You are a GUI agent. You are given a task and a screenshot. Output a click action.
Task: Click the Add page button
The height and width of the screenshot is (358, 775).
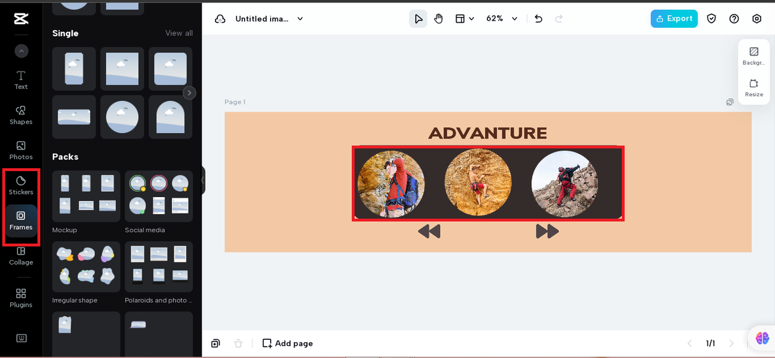[x=288, y=343]
